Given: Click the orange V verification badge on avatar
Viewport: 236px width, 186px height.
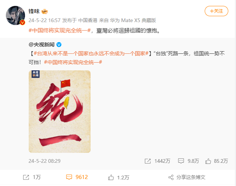Looking at the screenshot, I should pos(22,22).
